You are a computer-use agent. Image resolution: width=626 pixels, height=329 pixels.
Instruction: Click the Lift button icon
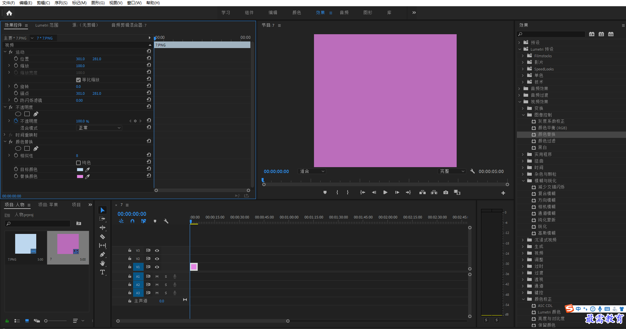click(x=422, y=192)
